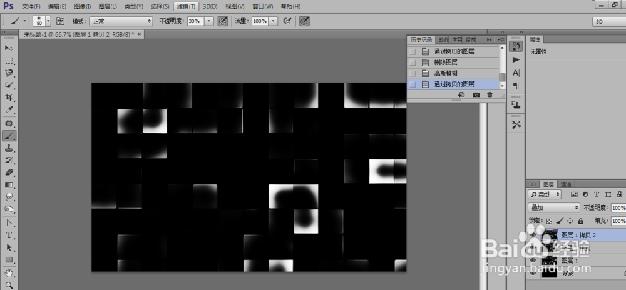The height and width of the screenshot is (290, 626).
Task: Select the Healing Brush tool
Action: (x=9, y=123)
